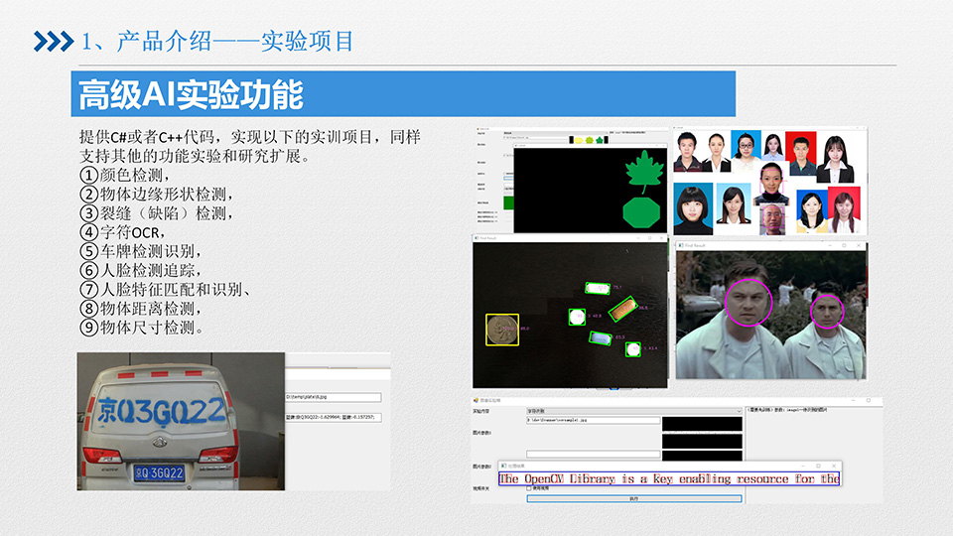Viewport: 953px width, 536px height.
Task: Click the orange capsule with green outline
Action: click(621, 311)
